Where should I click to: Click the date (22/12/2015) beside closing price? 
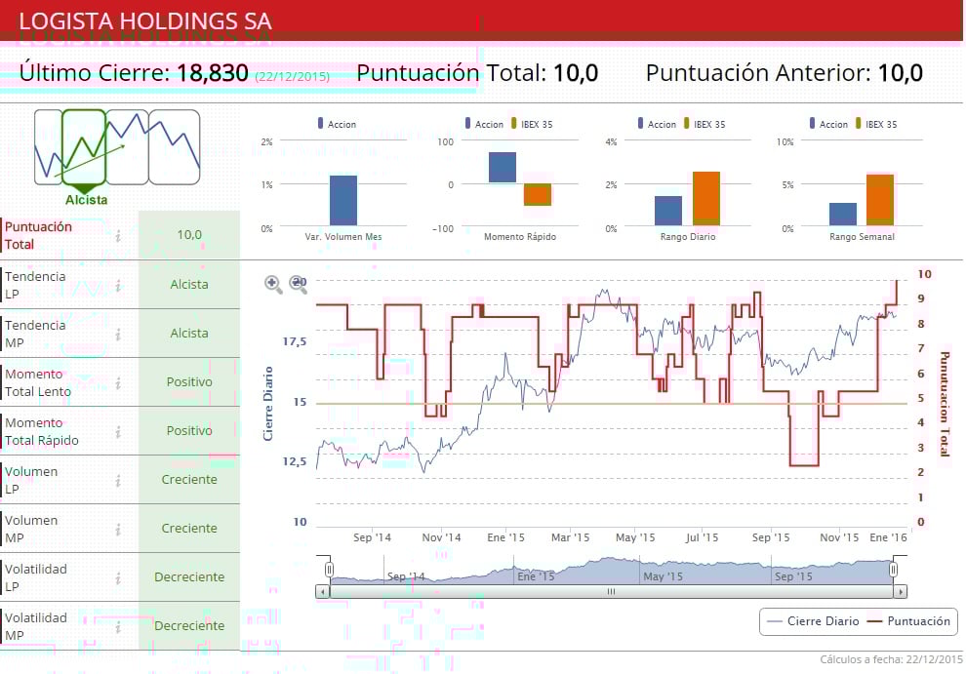pyautogui.click(x=293, y=76)
